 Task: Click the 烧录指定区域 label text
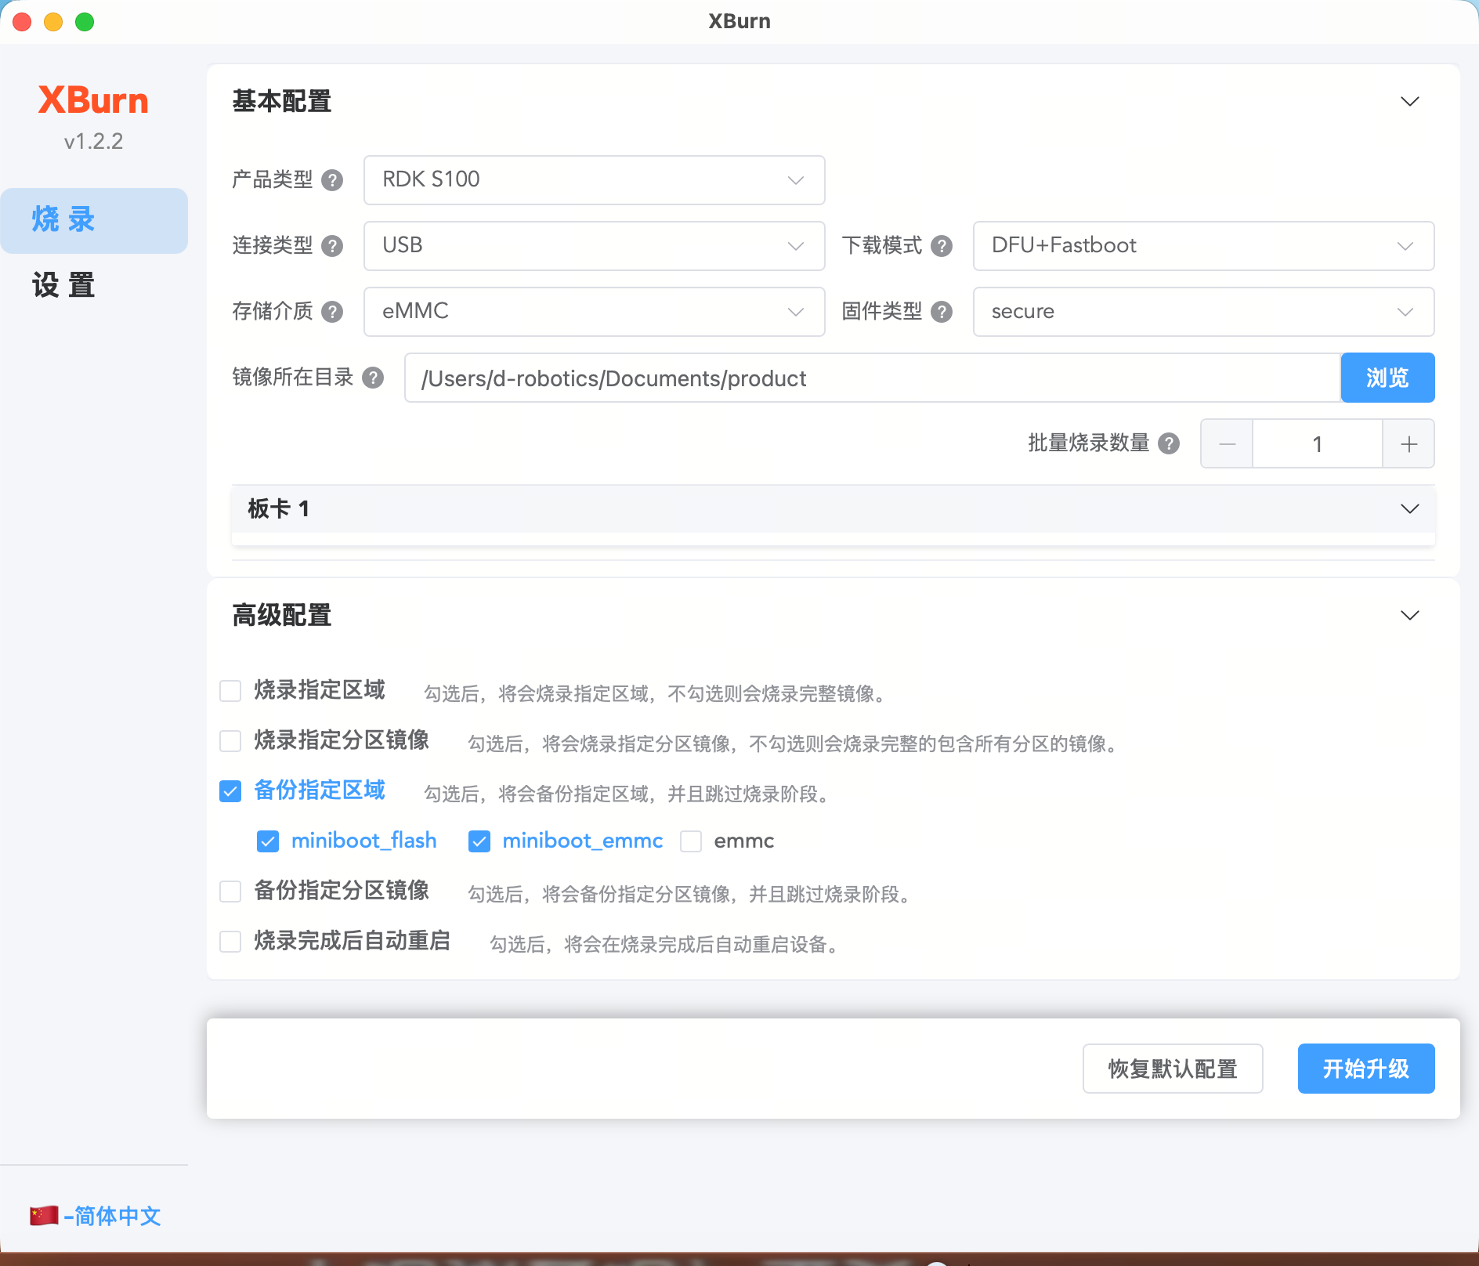[x=320, y=690]
